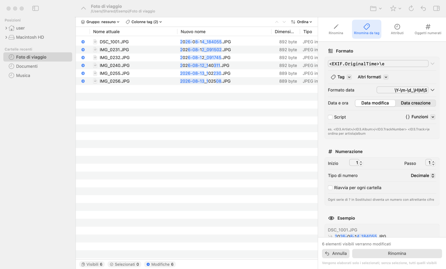Open the Attributi tab
The image size is (446, 269).
click(397, 29)
